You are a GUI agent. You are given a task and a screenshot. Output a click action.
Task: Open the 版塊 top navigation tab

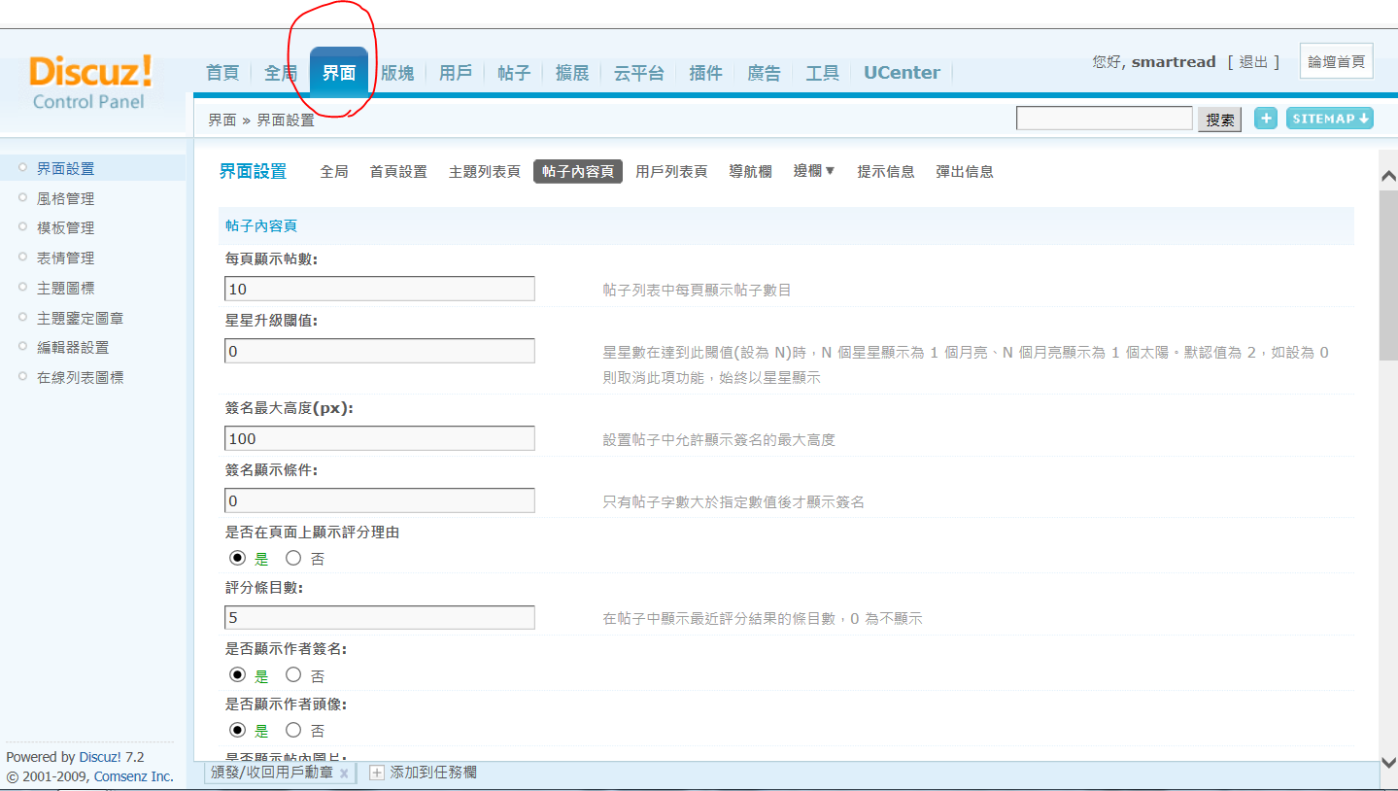click(x=397, y=73)
